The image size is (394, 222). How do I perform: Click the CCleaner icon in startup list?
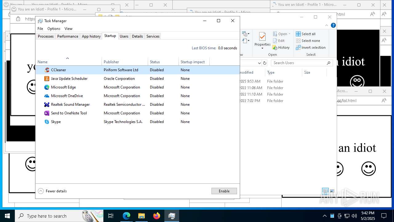(x=47, y=70)
